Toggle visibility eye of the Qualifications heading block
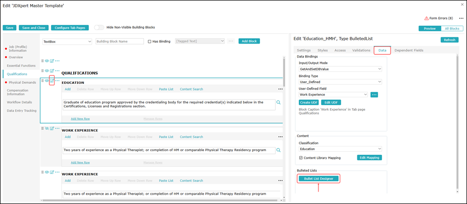The image size is (467, 204). pos(47,70)
